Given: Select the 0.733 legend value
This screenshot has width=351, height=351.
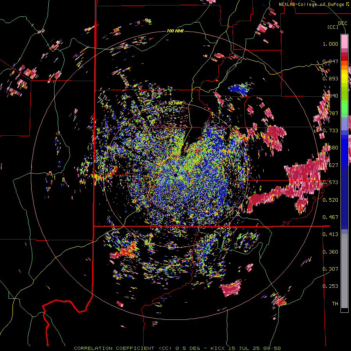Looking at the screenshot, I should [x=330, y=131].
